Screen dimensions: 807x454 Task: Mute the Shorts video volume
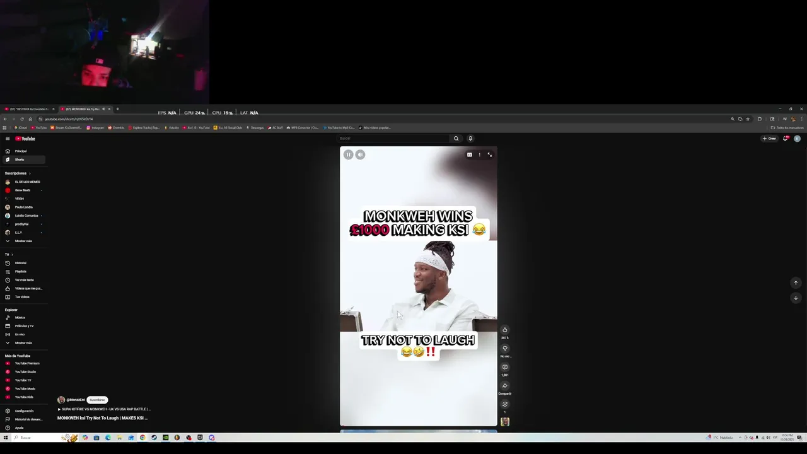[360, 154]
